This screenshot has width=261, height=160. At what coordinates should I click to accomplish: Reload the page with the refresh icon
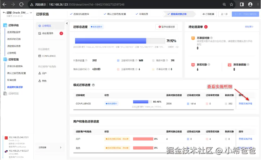(21, 4)
